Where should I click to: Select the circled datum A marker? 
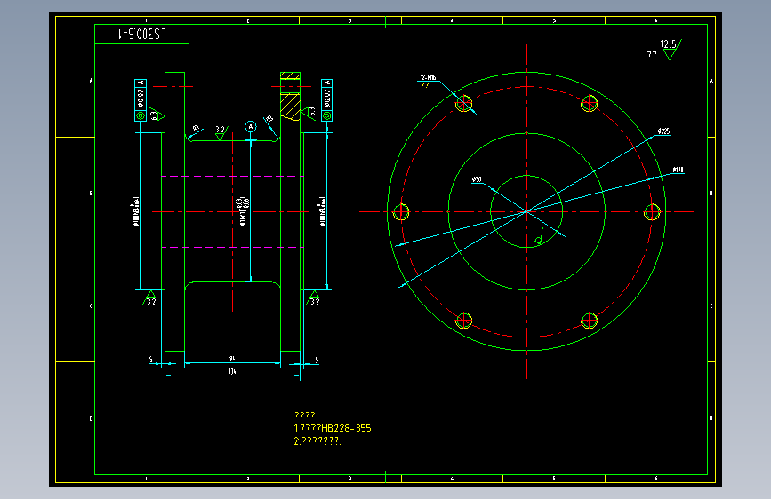tap(251, 127)
